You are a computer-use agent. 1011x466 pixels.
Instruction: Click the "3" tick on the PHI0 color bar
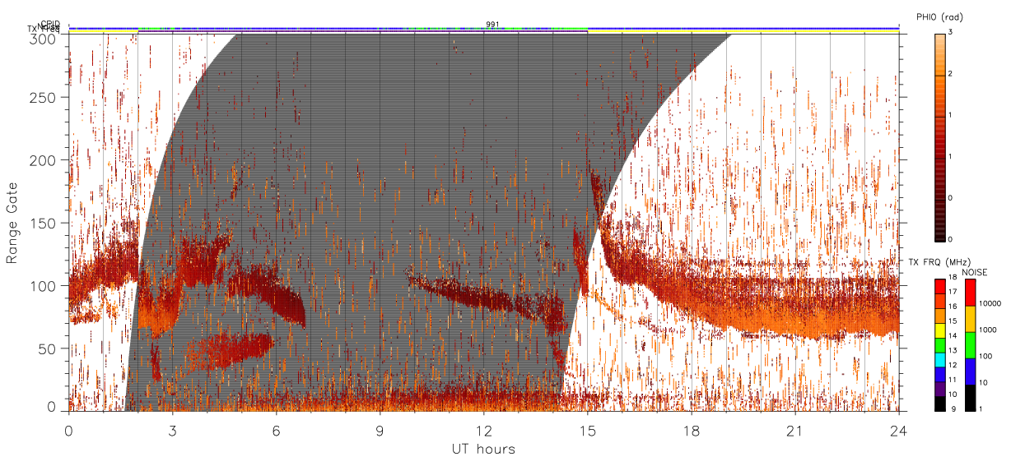pyautogui.click(x=951, y=32)
